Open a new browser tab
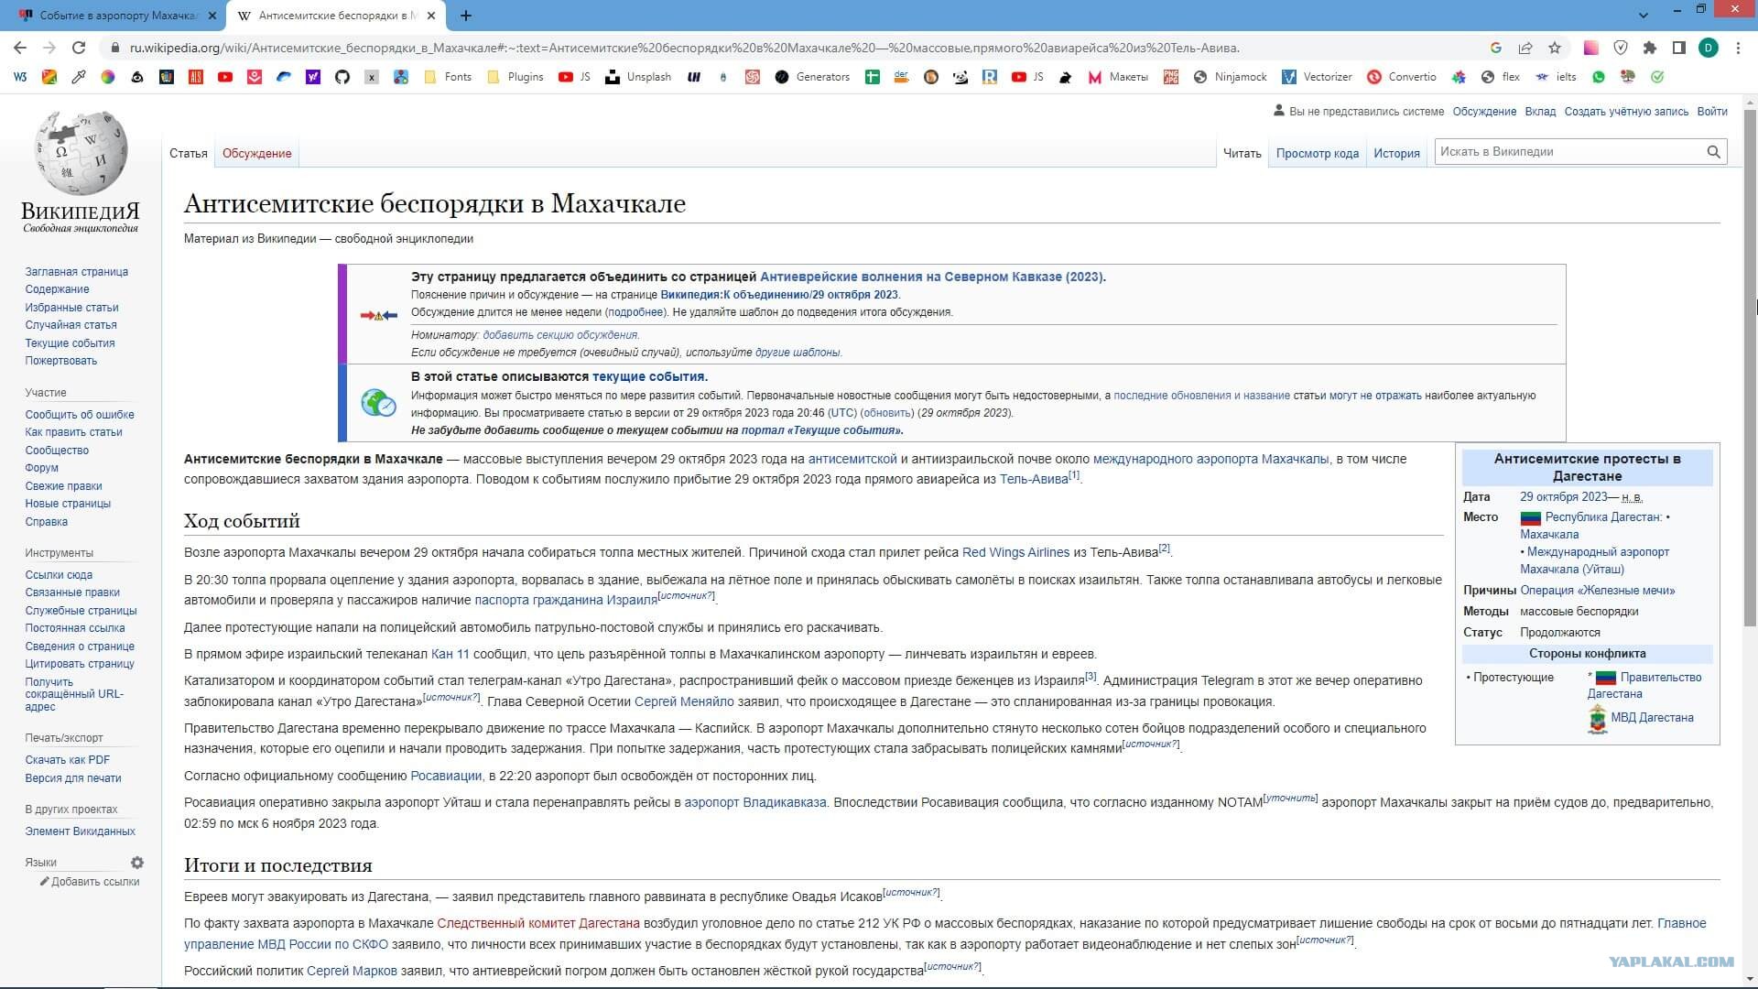The image size is (1758, 989). (466, 16)
